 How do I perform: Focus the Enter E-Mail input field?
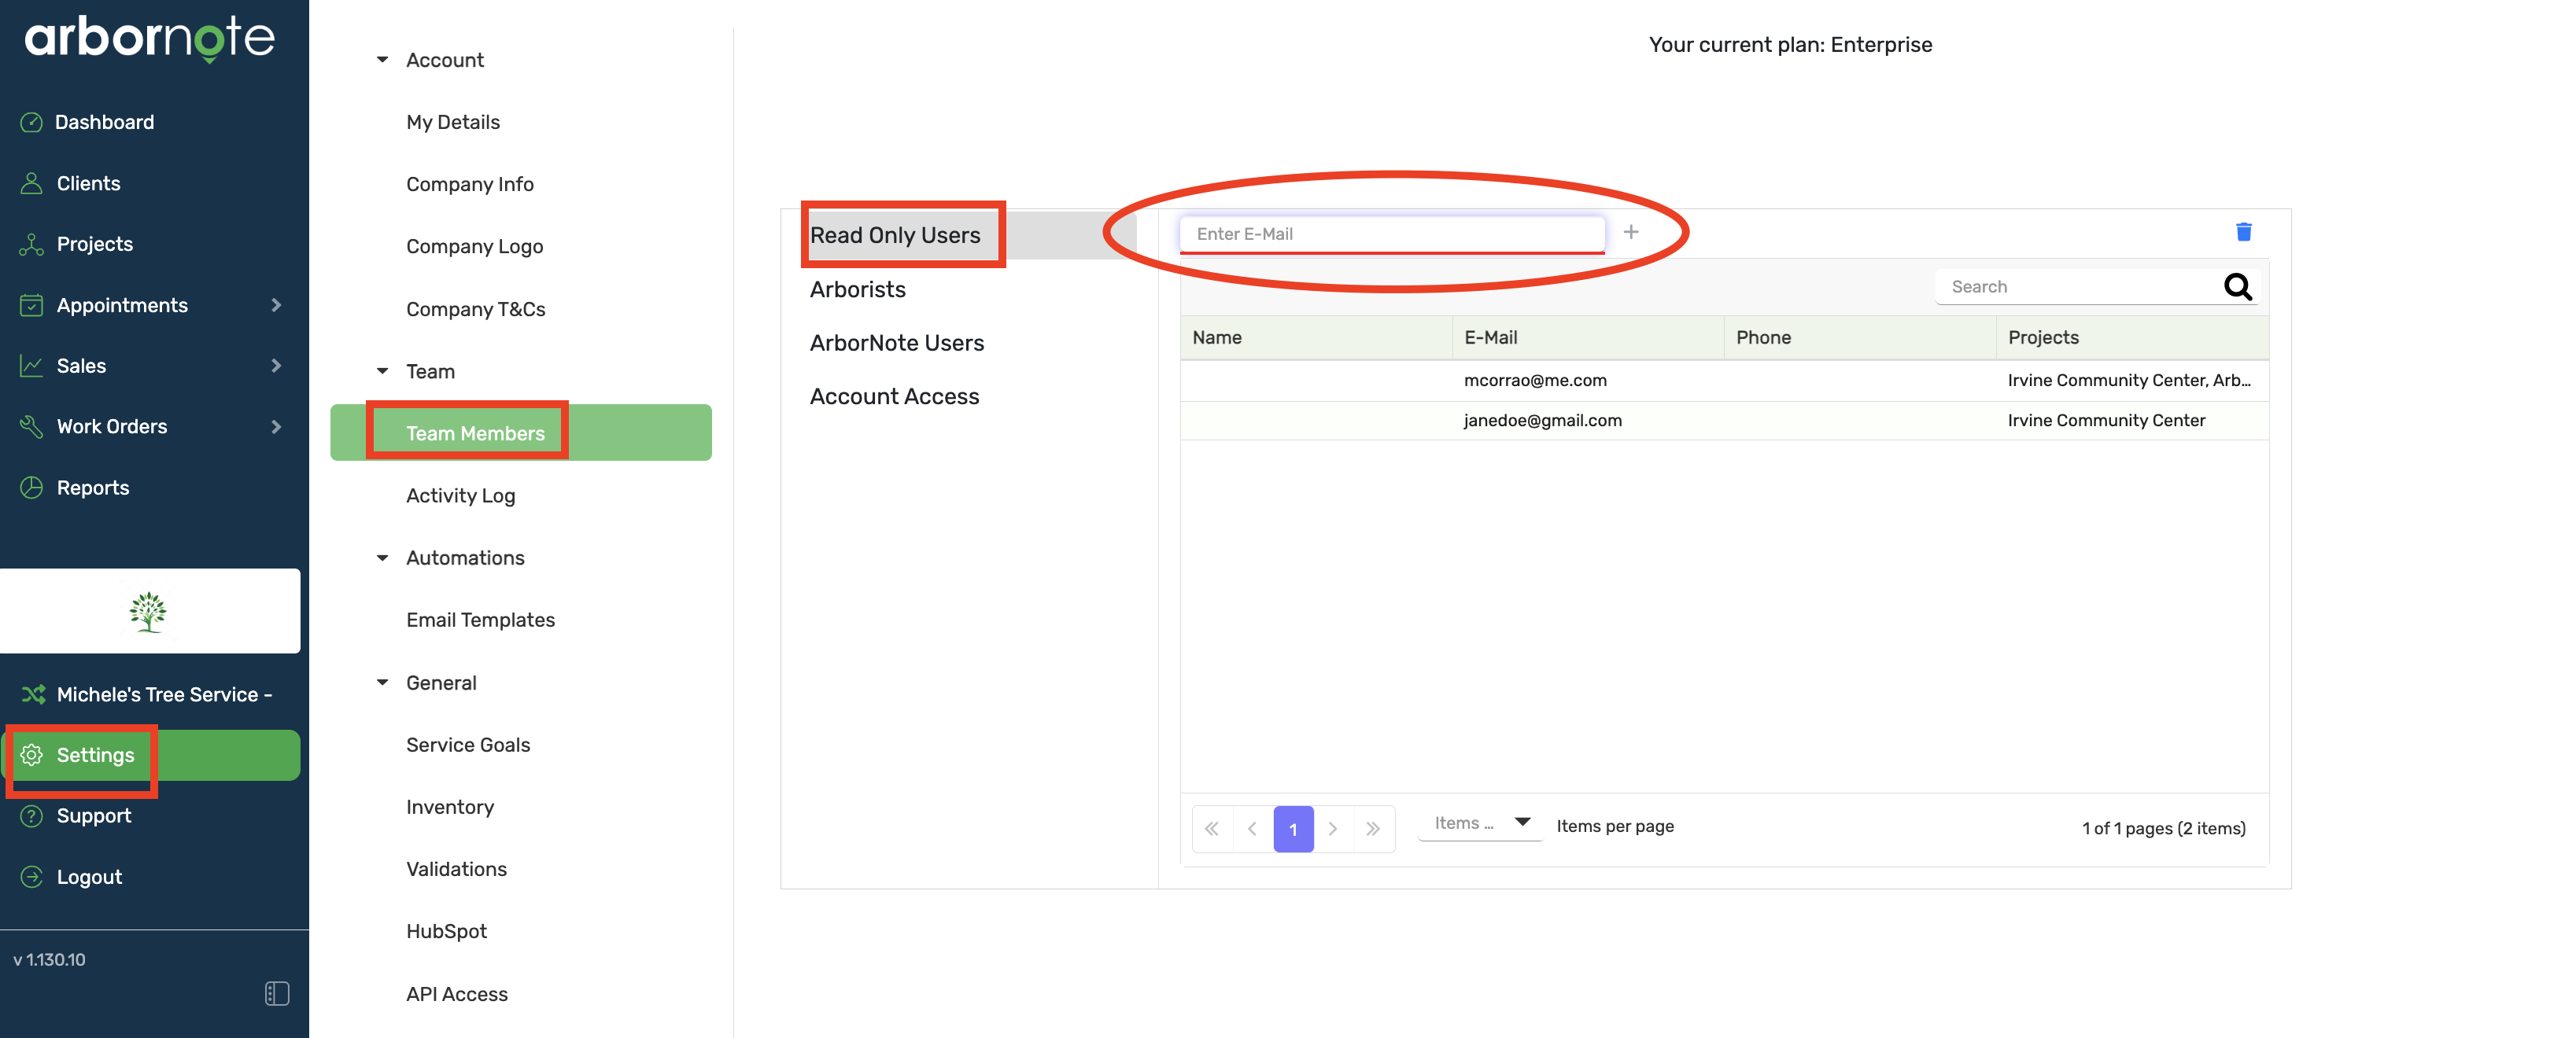(1390, 234)
